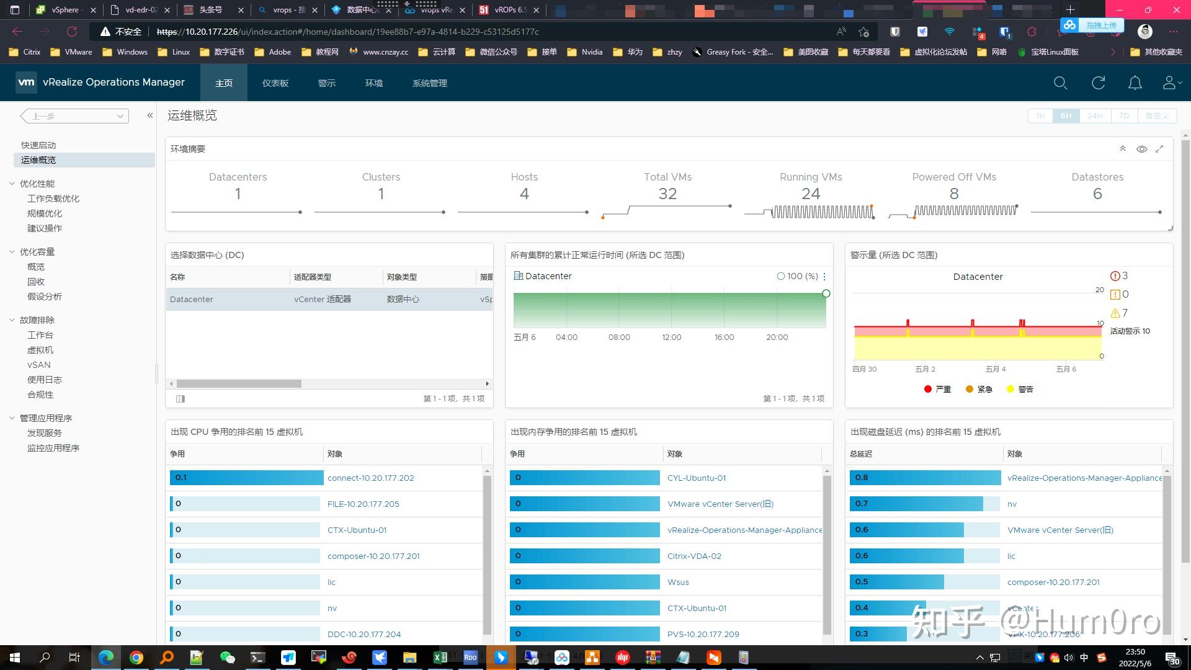Viewport: 1191px width, 670px height.
Task: Sort DC table by 名称 column
Action: coord(177,277)
